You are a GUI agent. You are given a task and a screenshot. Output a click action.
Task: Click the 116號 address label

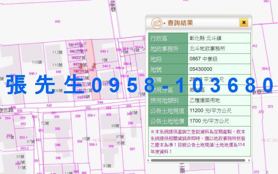pyautogui.click(x=37, y=62)
